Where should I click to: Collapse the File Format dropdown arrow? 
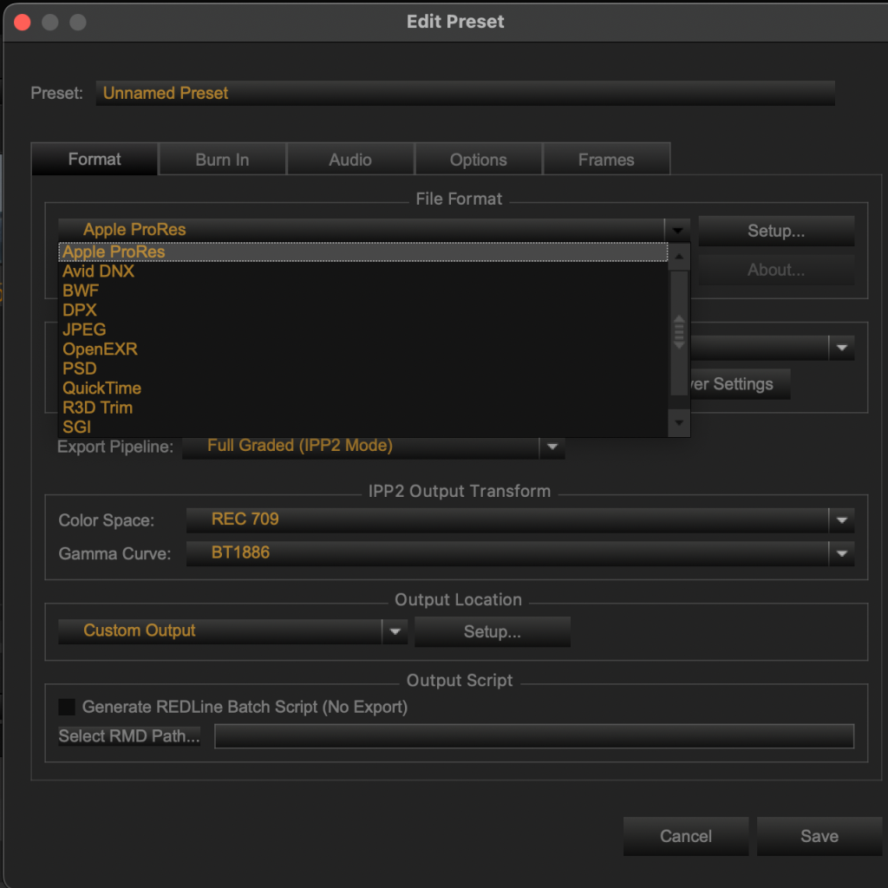(x=677, y=231)
